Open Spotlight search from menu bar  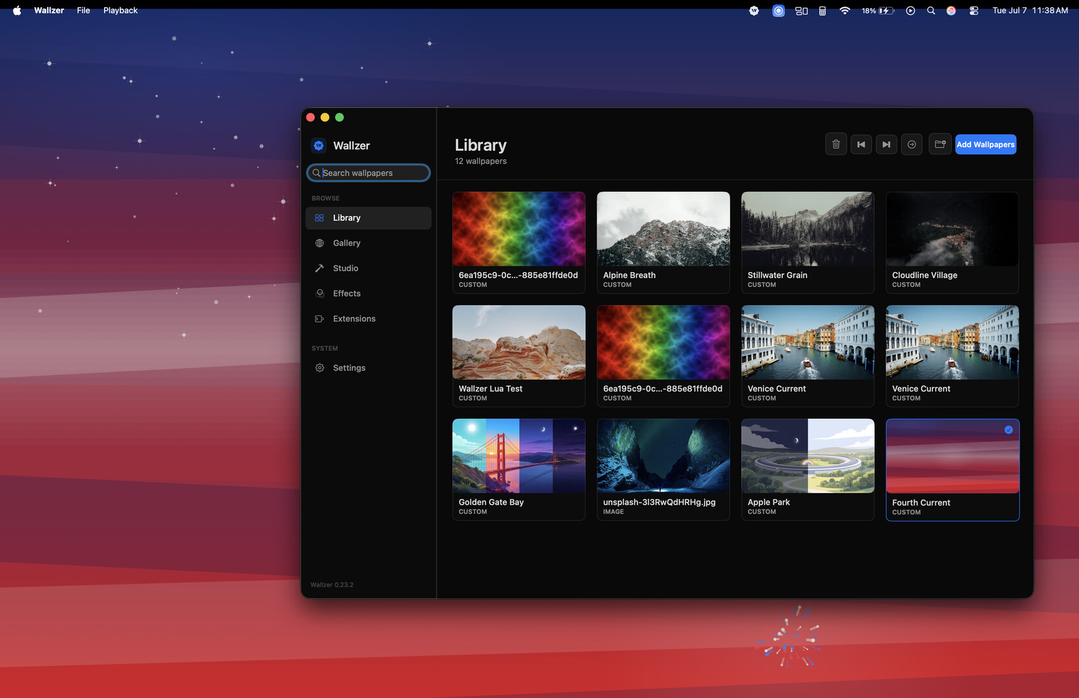pyautogui.click(x=931, y=10)
